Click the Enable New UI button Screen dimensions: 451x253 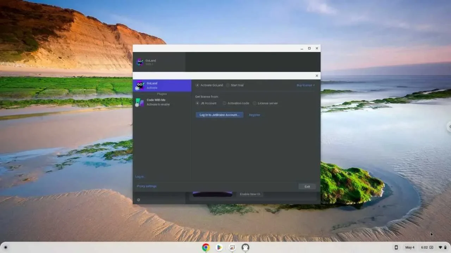(250, 194)
